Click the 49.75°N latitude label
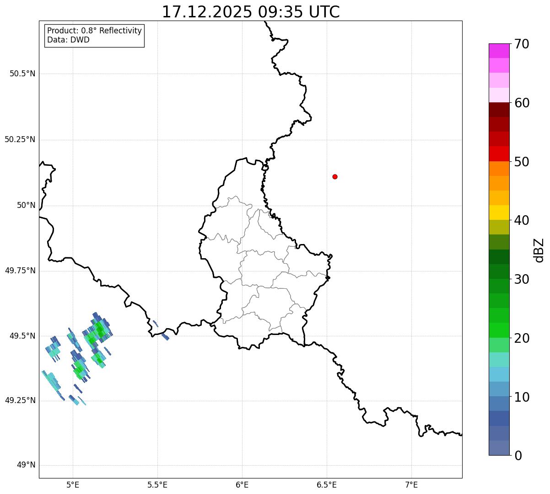 (x=20, y=271)
